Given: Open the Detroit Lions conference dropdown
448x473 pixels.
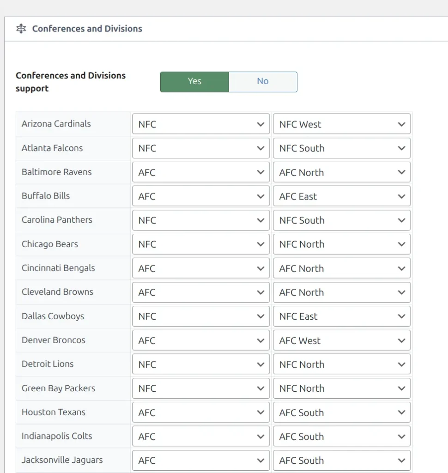Looking at the screenshot, I should 200,364.
